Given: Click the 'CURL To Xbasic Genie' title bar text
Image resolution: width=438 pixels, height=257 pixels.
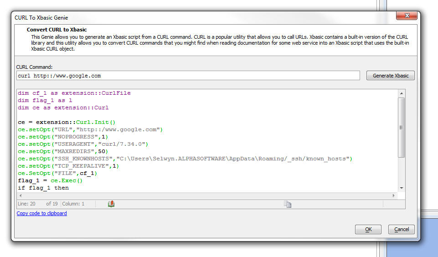Looking at the screenshot, I should click(41, 18).
